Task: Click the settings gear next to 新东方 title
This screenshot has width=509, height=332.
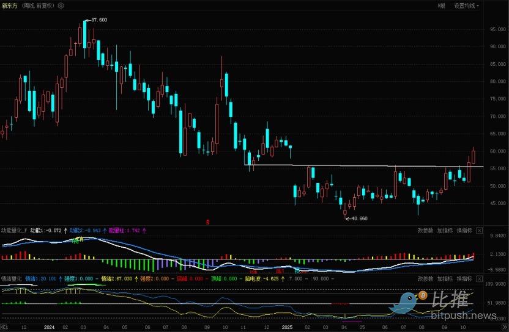Action: (61, 5)
